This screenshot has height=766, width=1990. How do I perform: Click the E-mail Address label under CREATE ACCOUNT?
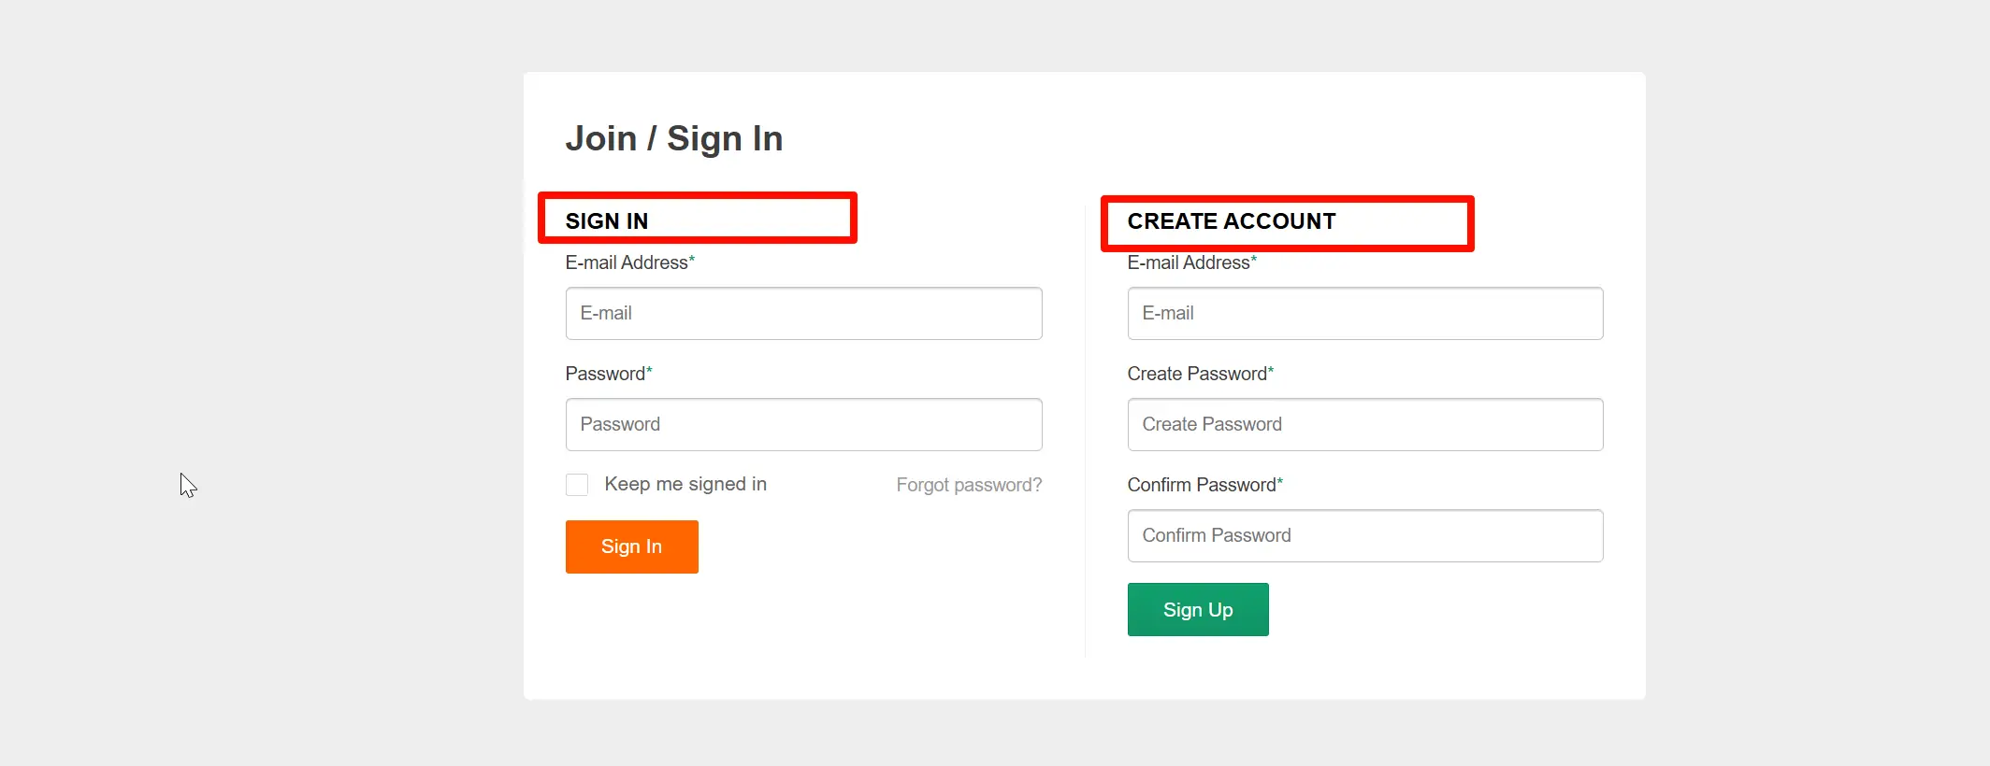coord(1189,262)
